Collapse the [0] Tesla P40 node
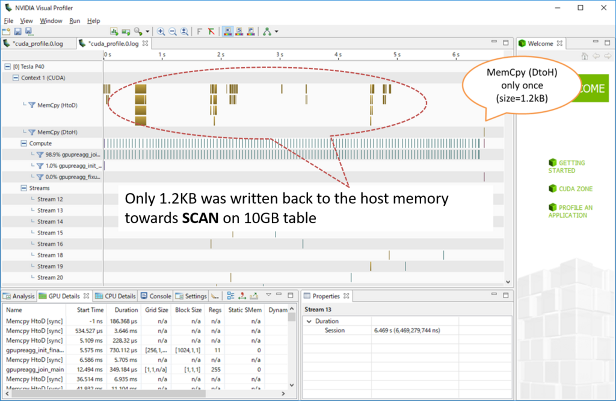The width and height of the screenshot is (616, 401). [x=7, y=67]
